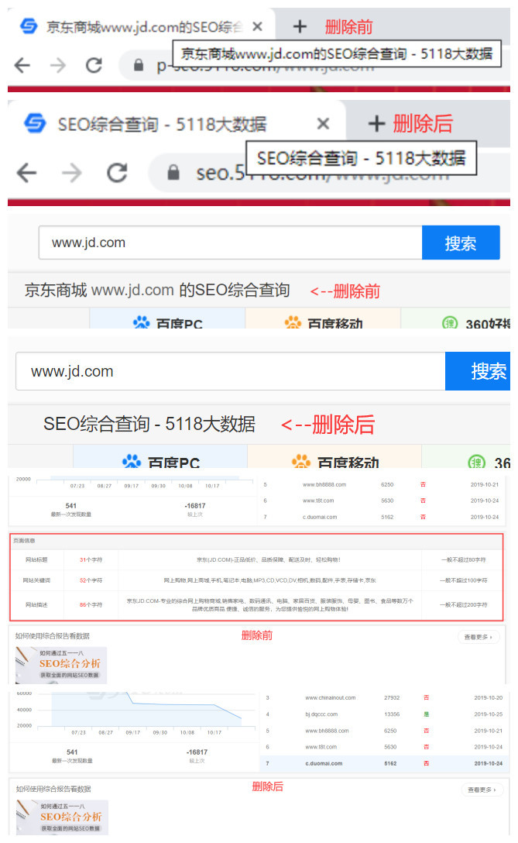Go back in the browser showing the 京东商城 tab
The height and width of the screenshot is (843, 518).
pos(22,66)
